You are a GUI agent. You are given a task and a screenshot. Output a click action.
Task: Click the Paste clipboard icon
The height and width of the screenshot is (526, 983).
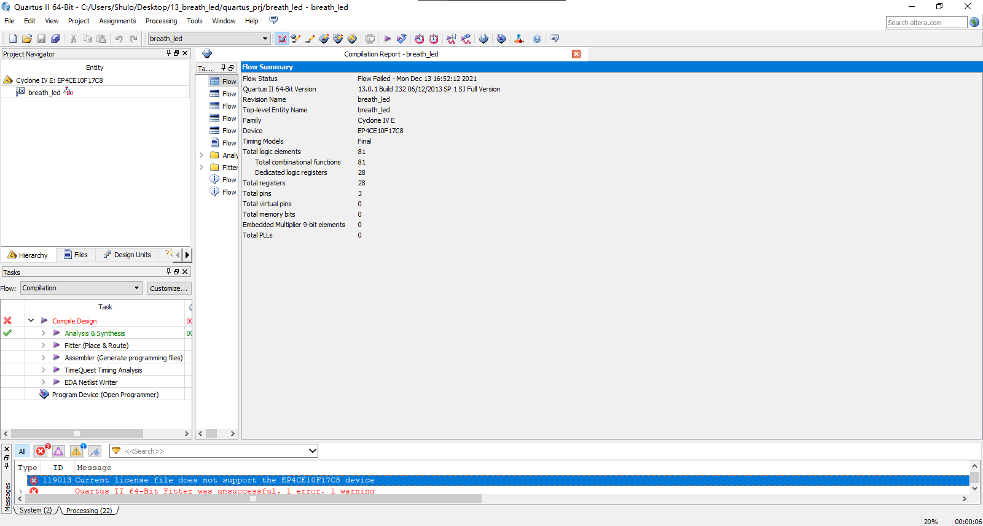[101, 39]
